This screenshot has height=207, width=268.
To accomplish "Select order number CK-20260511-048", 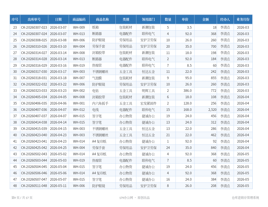I will coord(34,186).
